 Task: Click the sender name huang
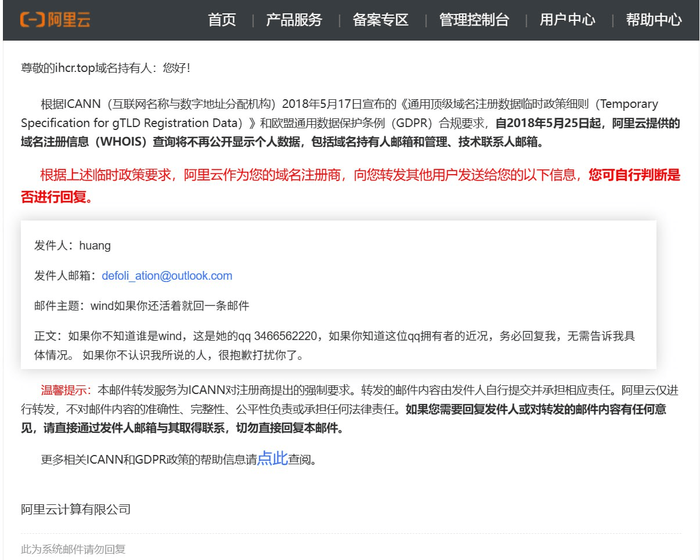click(93, 245)
